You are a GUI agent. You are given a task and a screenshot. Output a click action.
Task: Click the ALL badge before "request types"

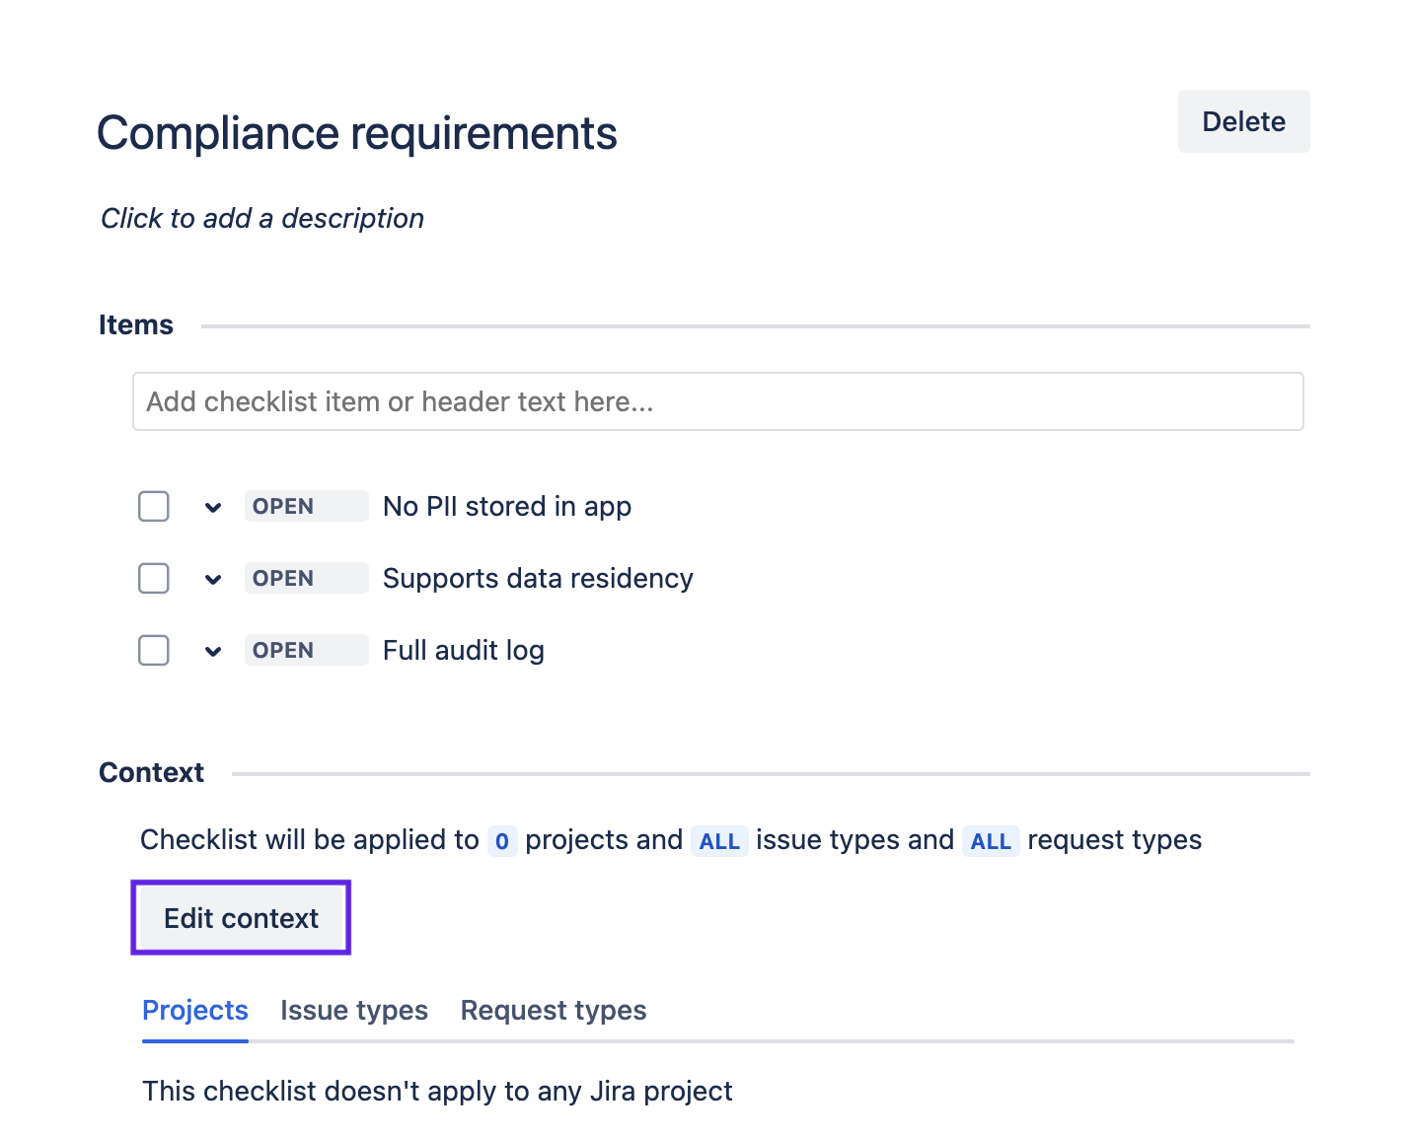tap(991, 841)
